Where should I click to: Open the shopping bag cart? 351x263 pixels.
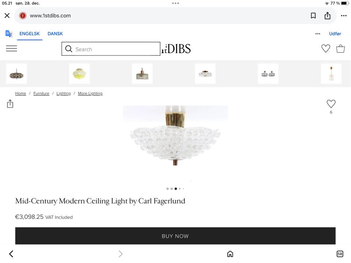(340, 49)
